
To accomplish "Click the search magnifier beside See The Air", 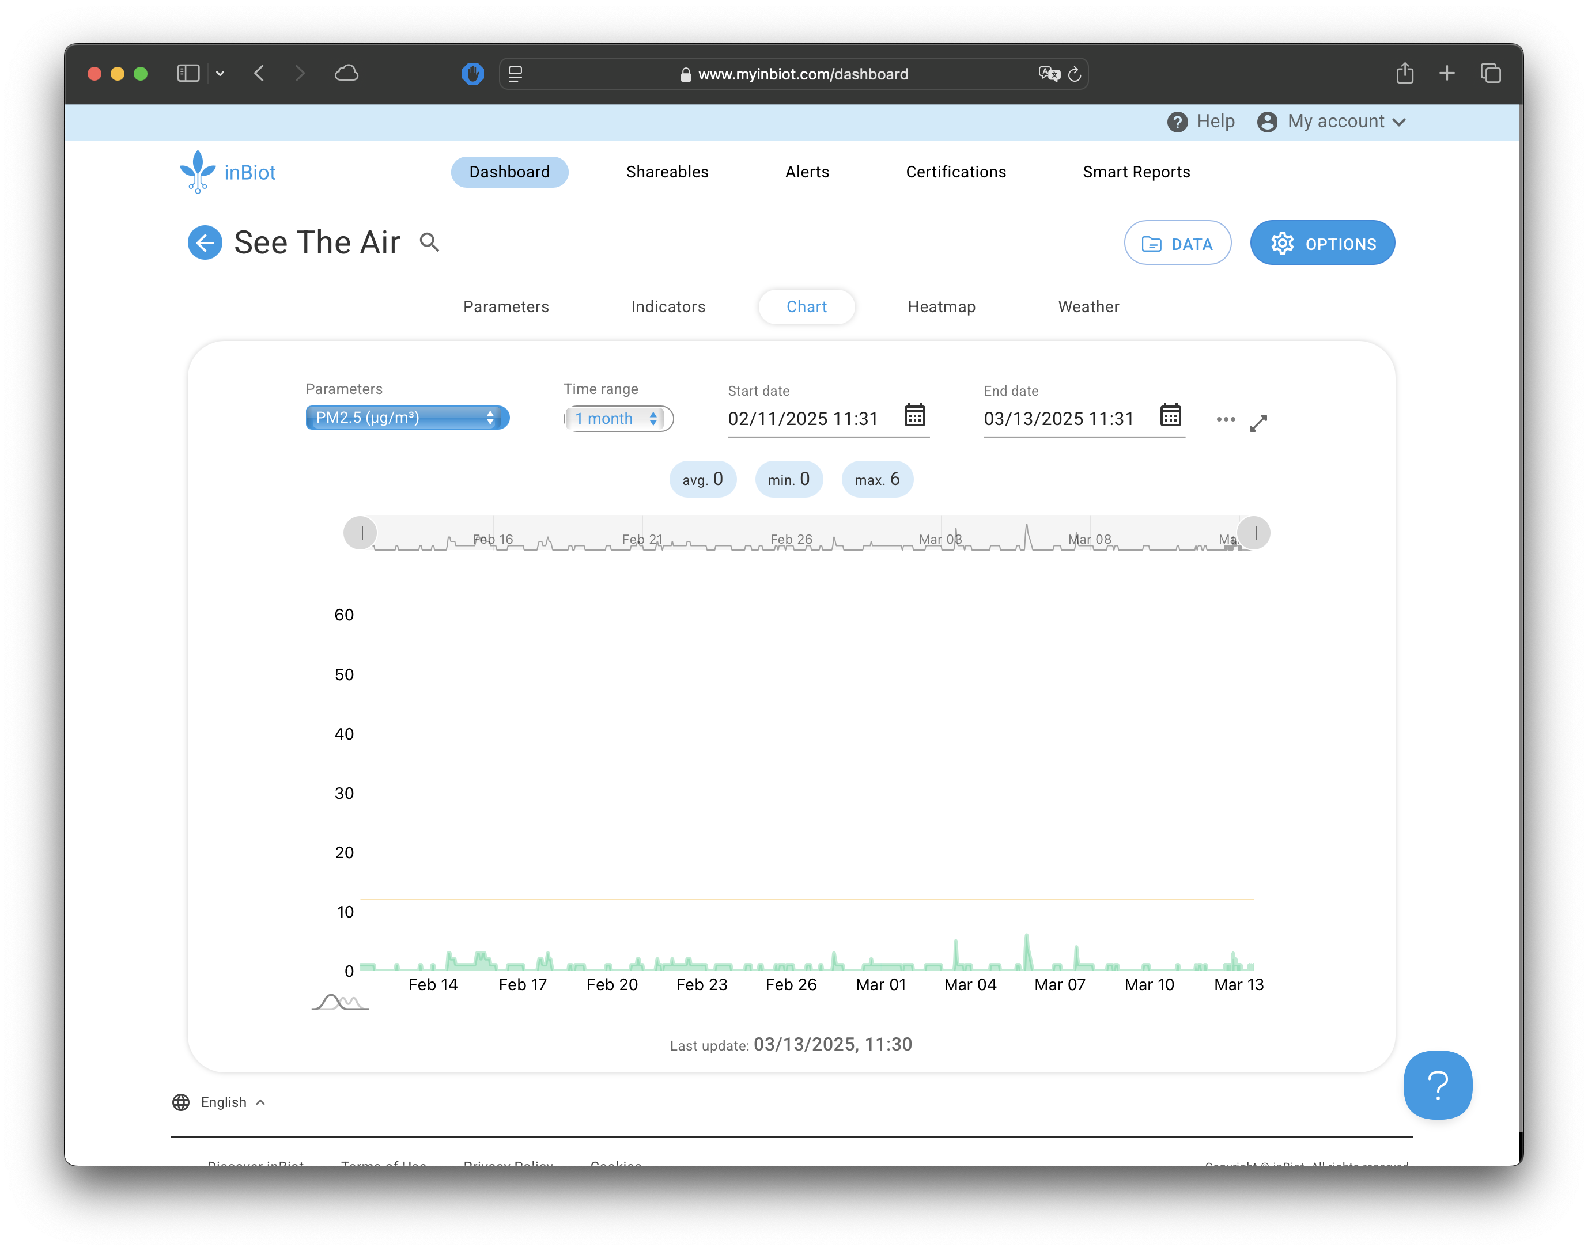I will [429, 242].
